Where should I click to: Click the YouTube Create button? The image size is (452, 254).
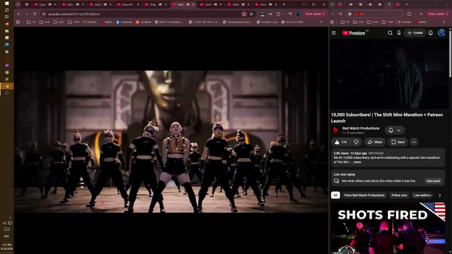pyautogui.click(x=415, y=33)
